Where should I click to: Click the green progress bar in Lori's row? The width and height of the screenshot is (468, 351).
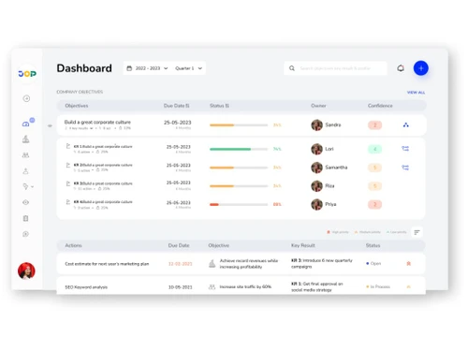239,149
